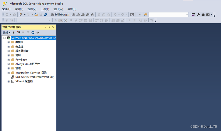Click the Disconnect plug icon with red X
The height and width of the screenshot is (131, 221).
(18, 33)
